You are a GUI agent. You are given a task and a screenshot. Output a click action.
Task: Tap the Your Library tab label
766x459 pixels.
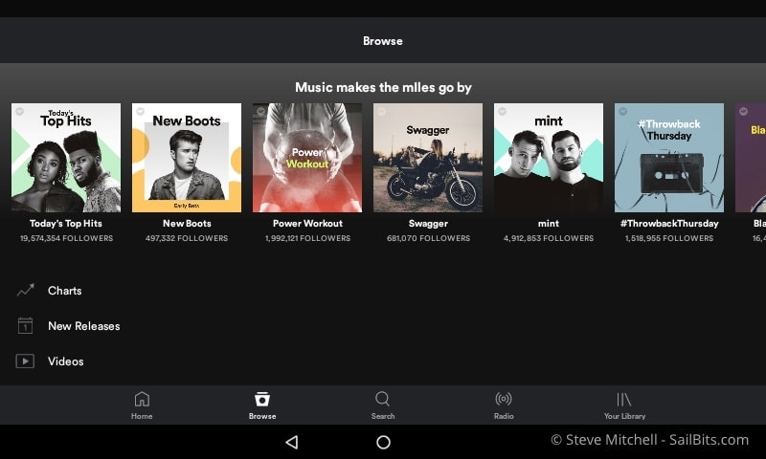click(x=624, y=416)
